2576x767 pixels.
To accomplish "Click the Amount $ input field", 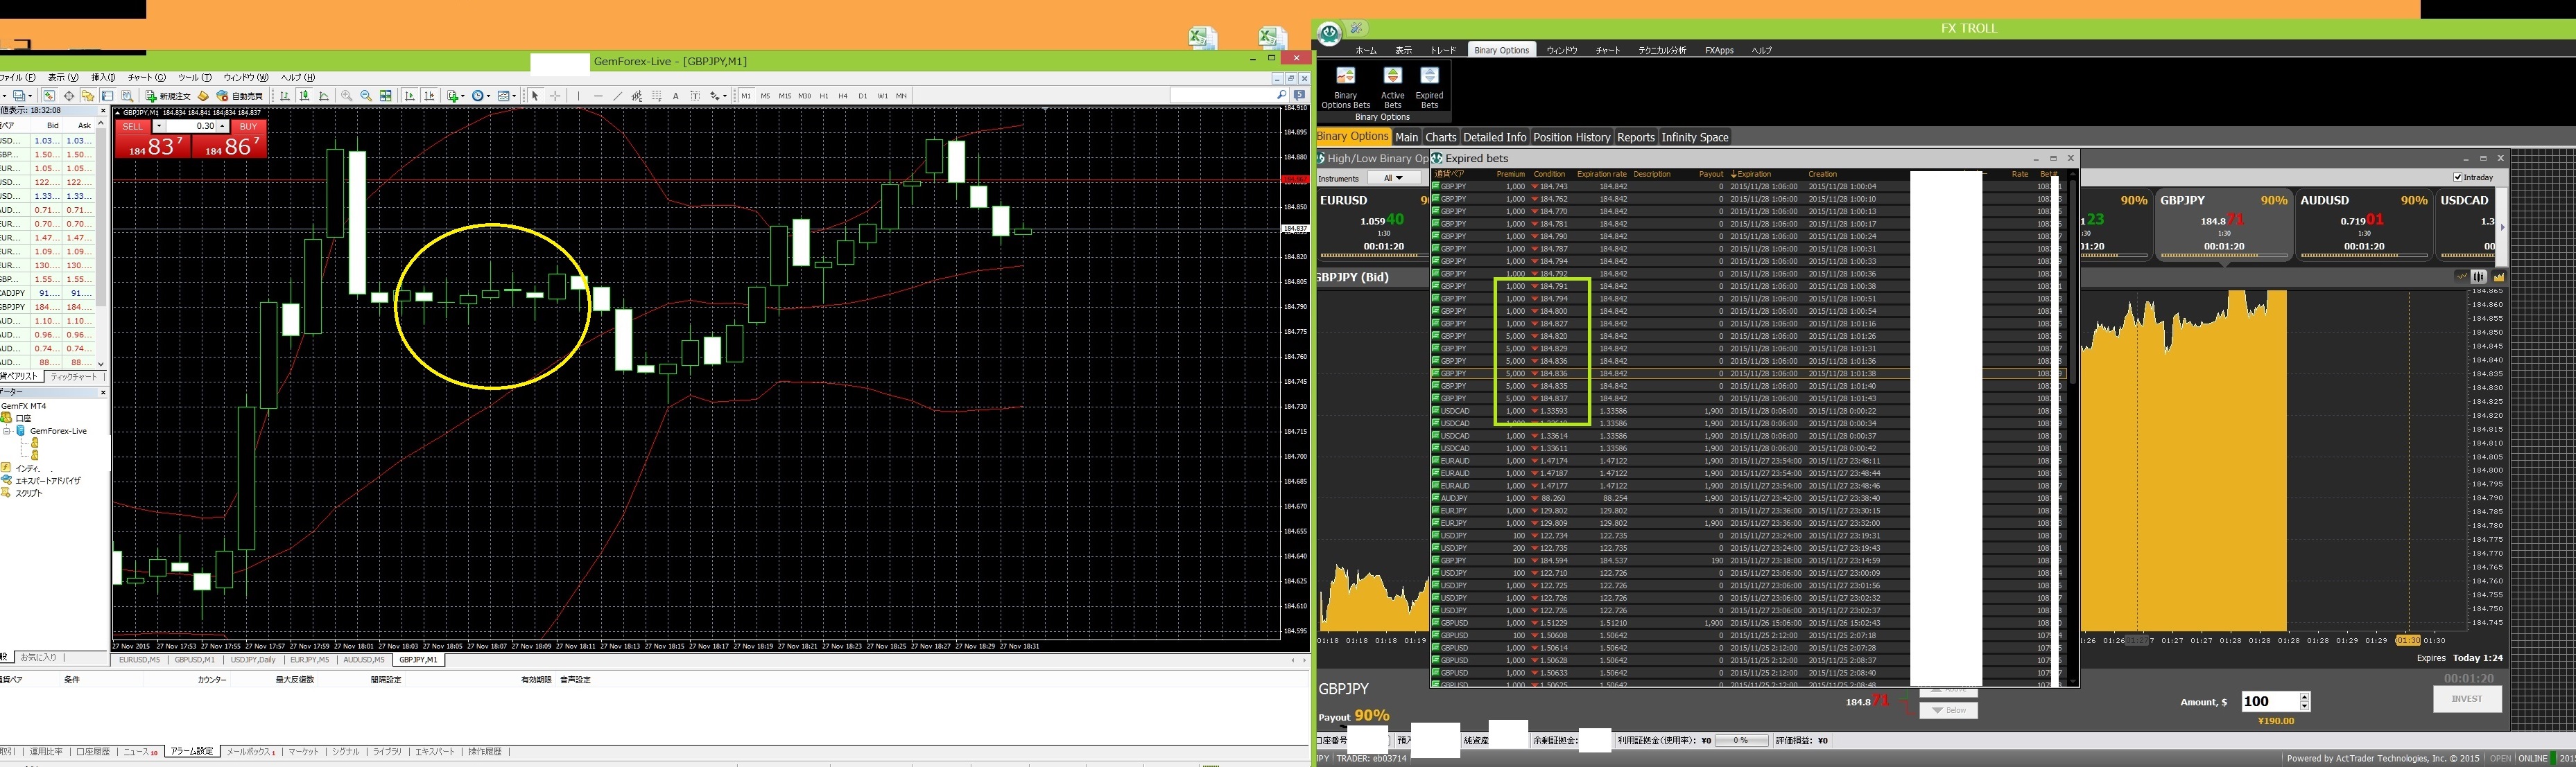I will 2270,701.
